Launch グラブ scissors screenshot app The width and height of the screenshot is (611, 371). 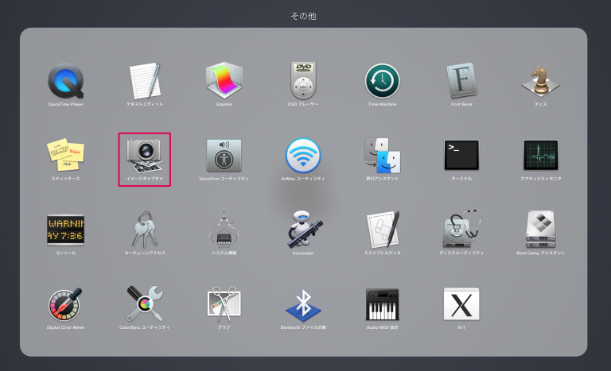click(224, 304)
